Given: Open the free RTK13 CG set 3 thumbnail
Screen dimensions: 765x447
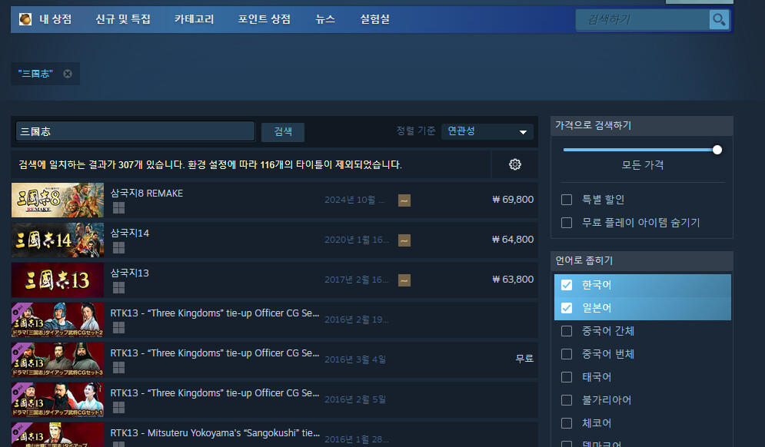Looking at the screenshot, I should pyautogui.click(x=58, y=359).
